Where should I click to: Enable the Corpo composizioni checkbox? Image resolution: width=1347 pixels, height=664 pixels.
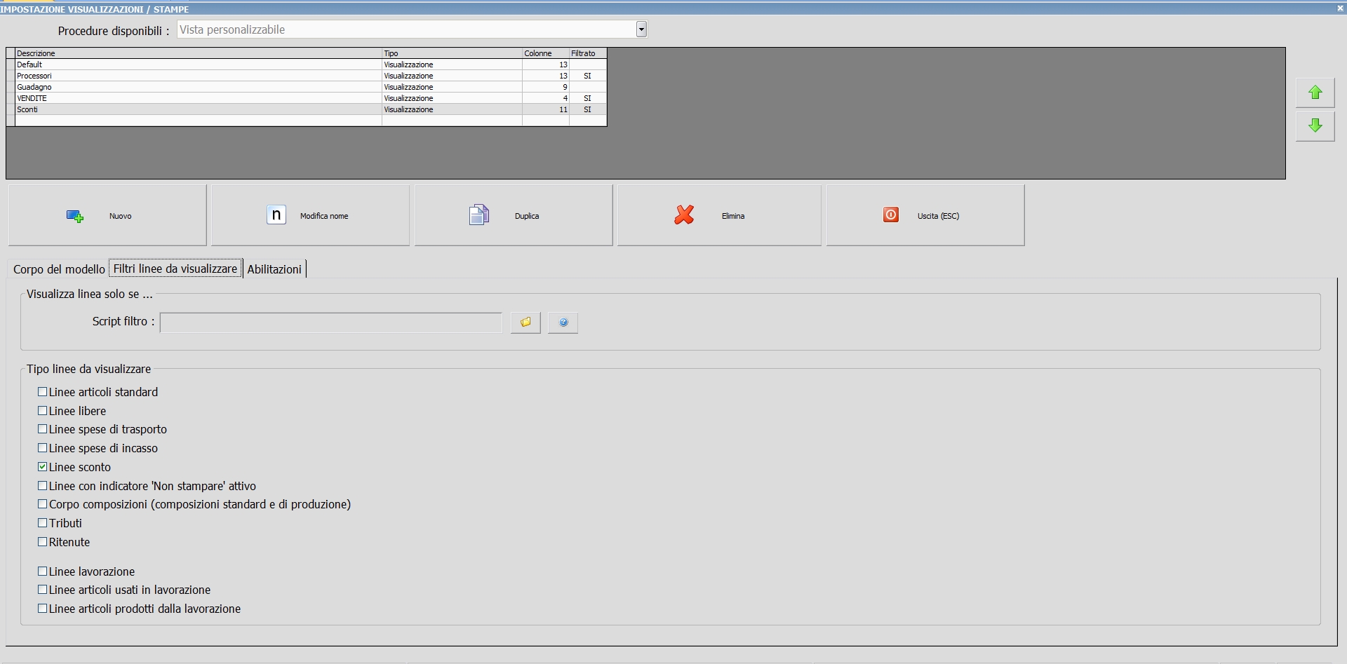tap(43, 504)
